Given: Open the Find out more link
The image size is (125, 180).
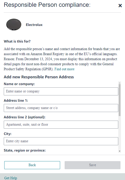Looking at the screenshot, I should pyautogui.click(x=64, y=69).
